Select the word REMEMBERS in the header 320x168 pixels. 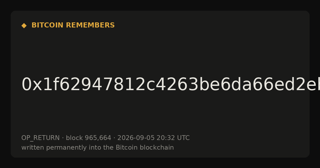pyautogui.click(x=90, y=25)
